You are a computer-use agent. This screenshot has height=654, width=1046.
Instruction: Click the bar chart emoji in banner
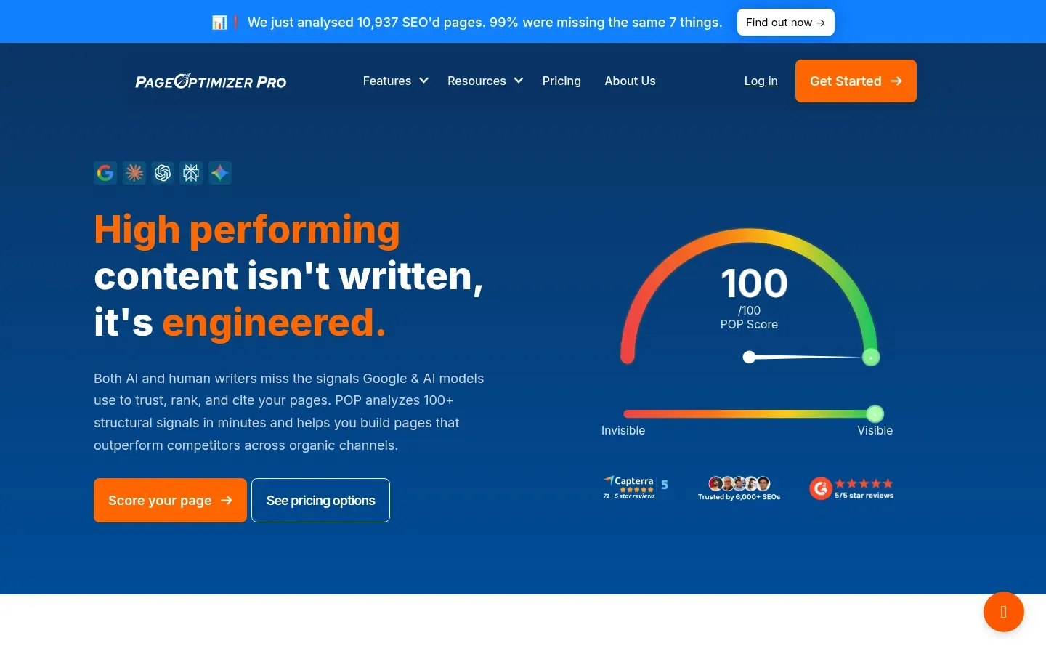pos(219,23)
